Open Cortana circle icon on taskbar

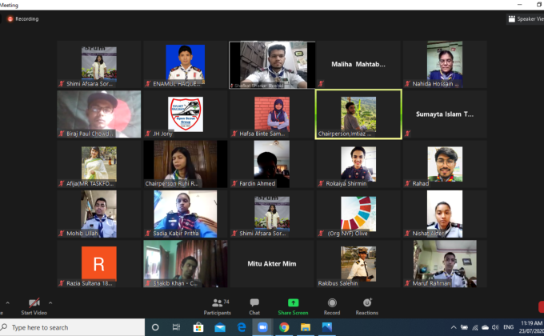point(155,327)
